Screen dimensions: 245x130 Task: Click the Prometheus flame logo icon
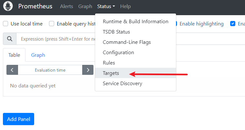(x=7, y=6)
